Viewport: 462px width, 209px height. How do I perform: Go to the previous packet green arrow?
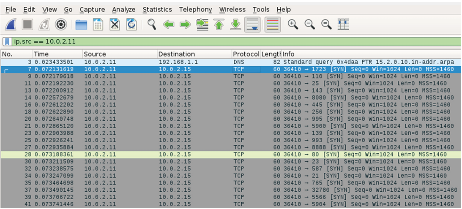[x=169, y=25]
